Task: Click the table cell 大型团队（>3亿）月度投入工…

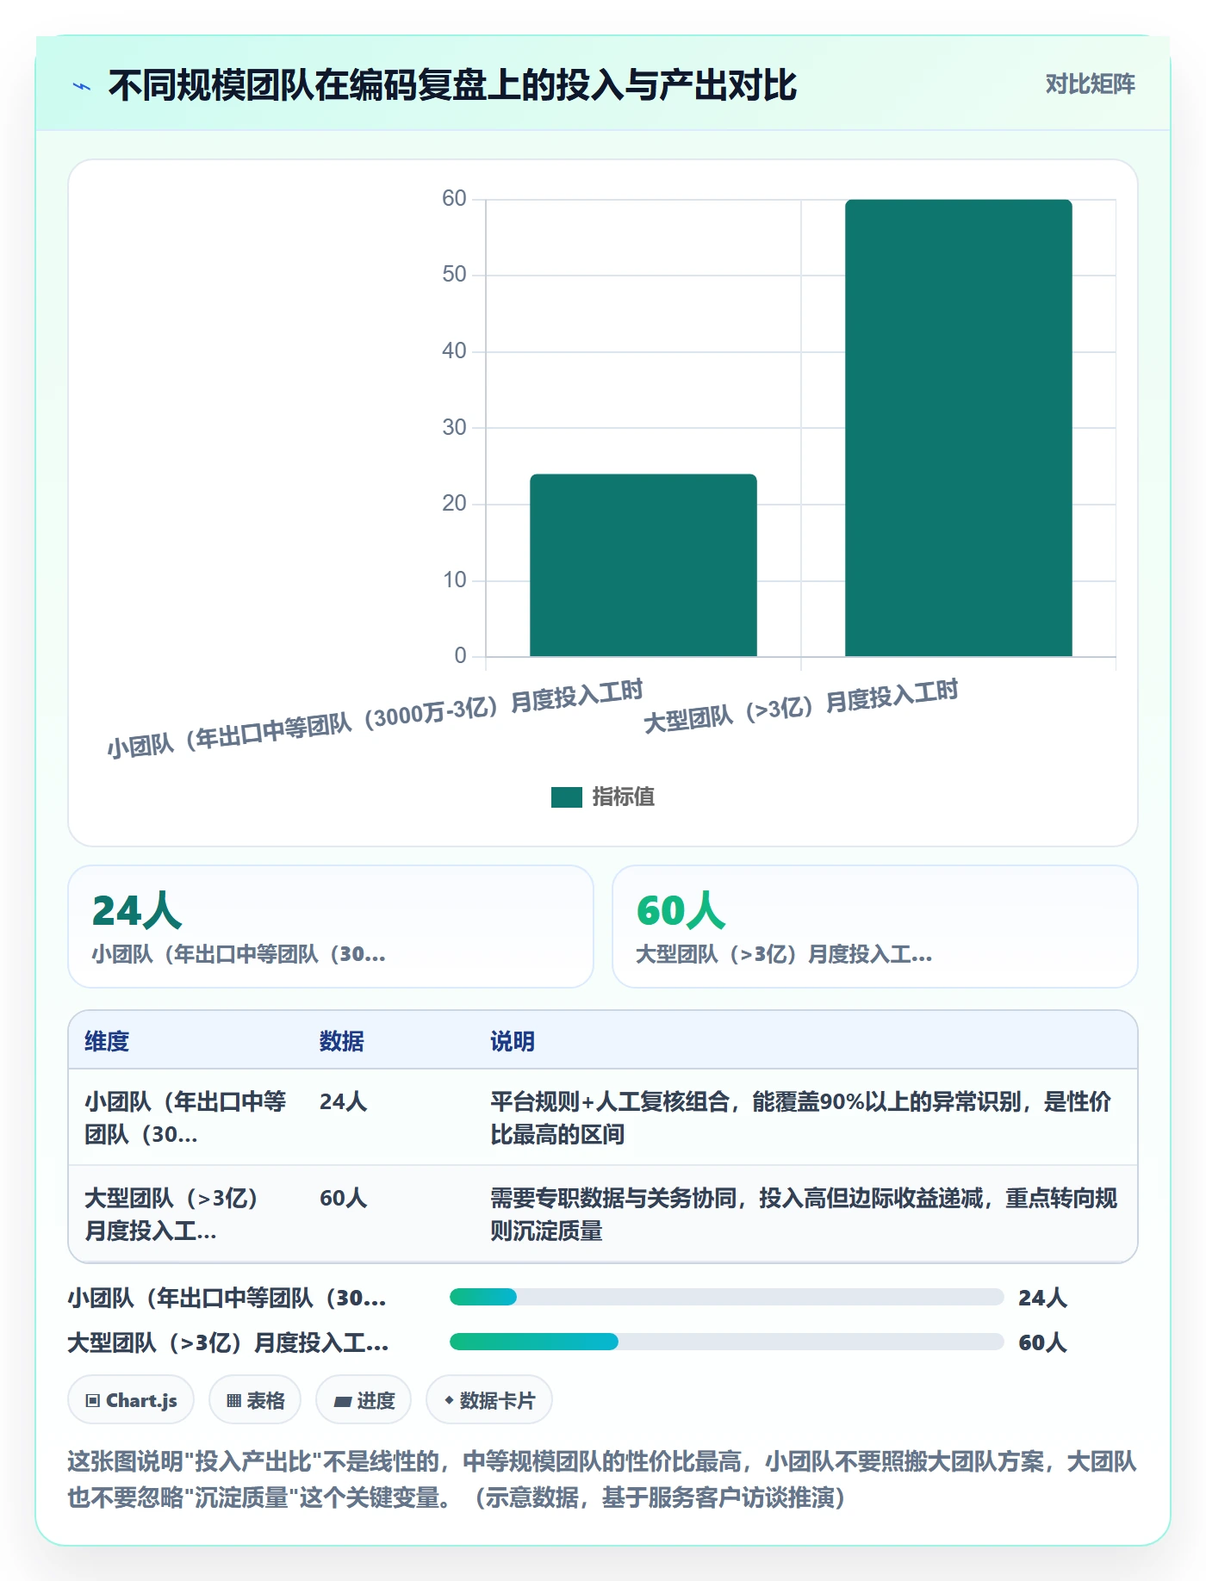Action: click(x=171, y=1214)
